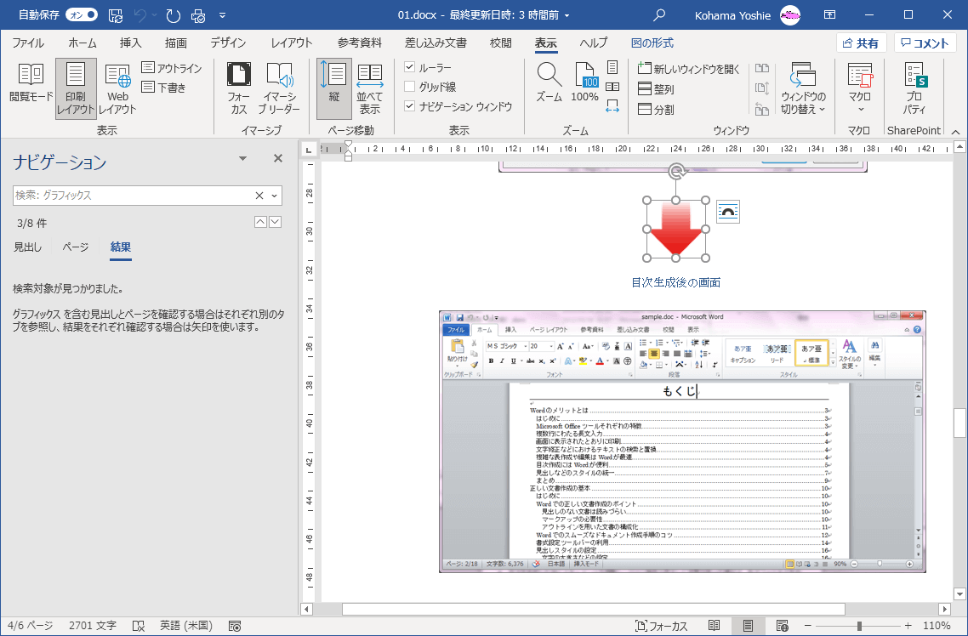Screen dimensions: 968x636
Task: Click the language 英語 (米国) indicator
Action: (185, 626)
